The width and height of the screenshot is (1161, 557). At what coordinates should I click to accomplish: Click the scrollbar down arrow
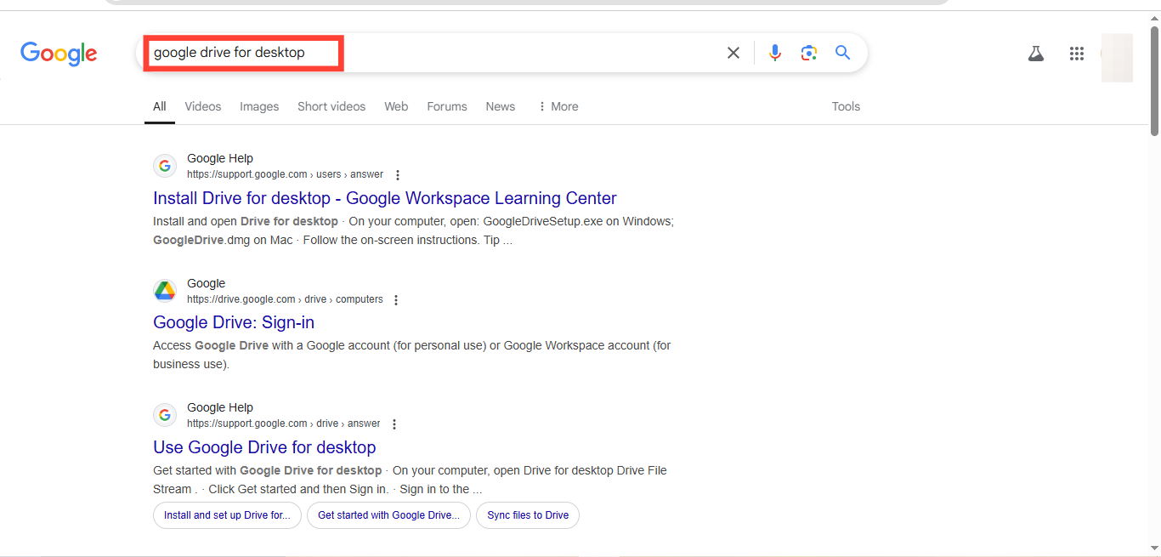click(x=1155, y=548)
